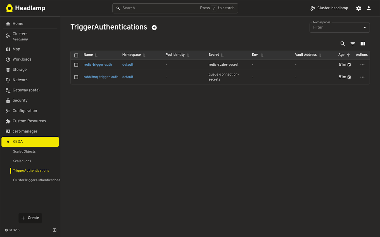Focus the Search input field
The width and height of the screenshot is (380, 237).
click(175, 8)
